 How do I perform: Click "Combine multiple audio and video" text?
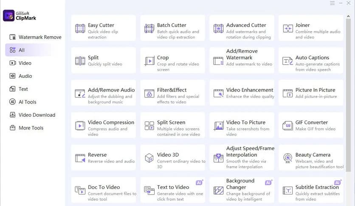318,34
